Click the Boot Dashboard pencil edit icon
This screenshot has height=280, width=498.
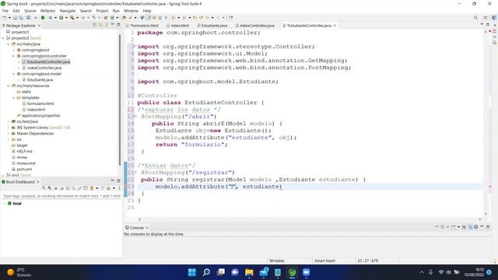79,188
